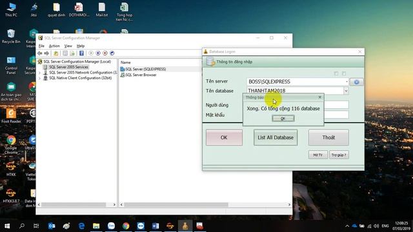The width and height of the screenshot is (413, 232).
Task: Open This PC desktop icon
Action: (11, 10)
